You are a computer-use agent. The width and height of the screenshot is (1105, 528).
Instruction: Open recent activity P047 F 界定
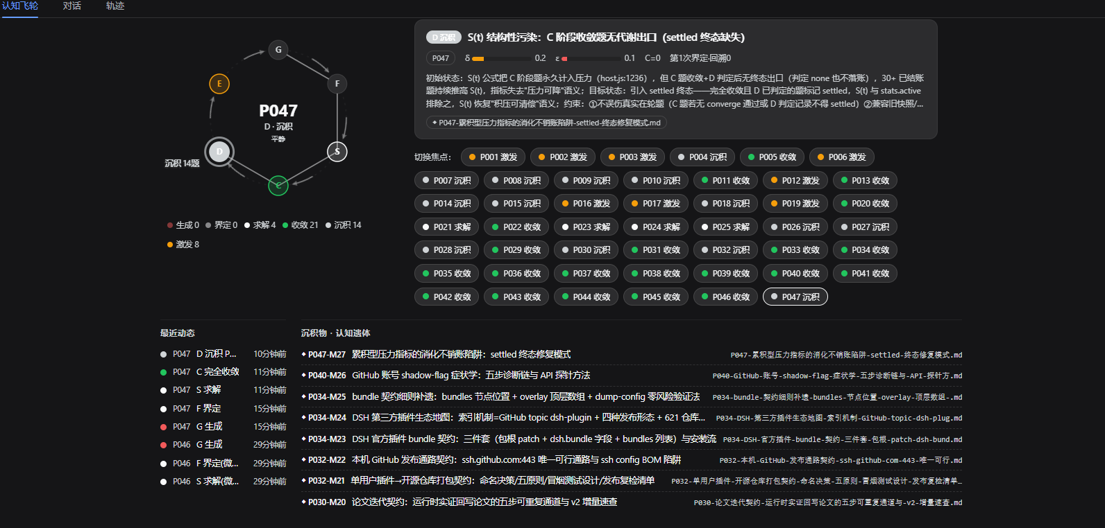223,409
